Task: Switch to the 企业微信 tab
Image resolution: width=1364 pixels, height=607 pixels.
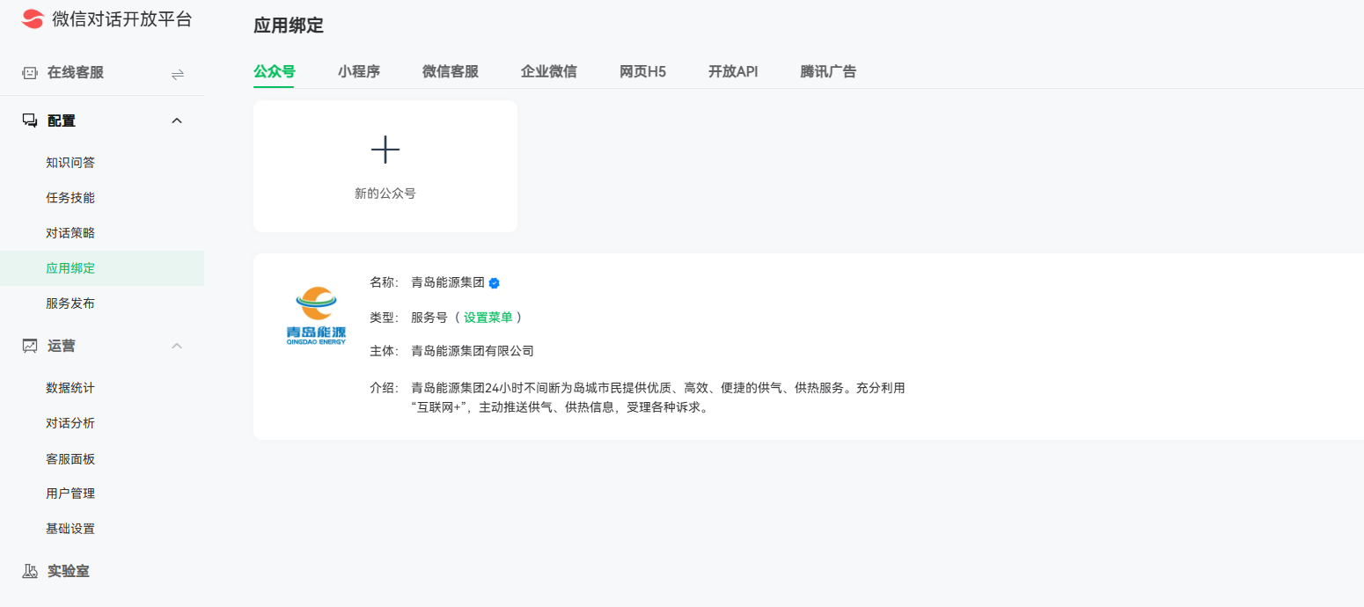Action: point(549,72)
